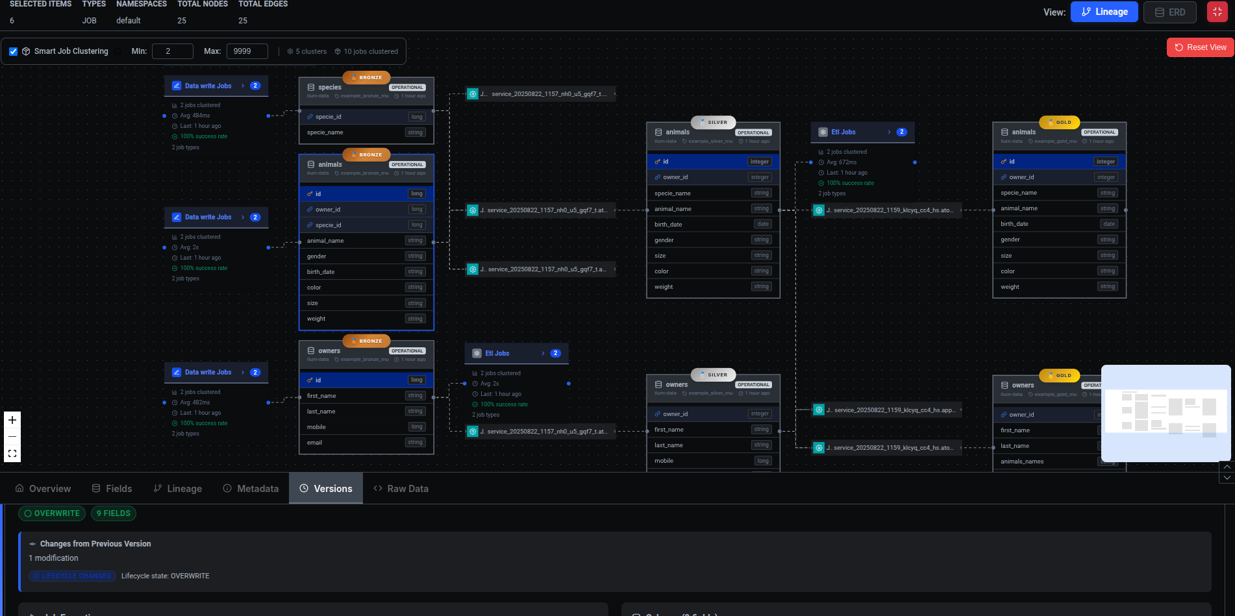Screen dimensions: 1235x616
Task: Expand the Etl Jobs cluster below bronze animals
Action: tap(543, 353)
